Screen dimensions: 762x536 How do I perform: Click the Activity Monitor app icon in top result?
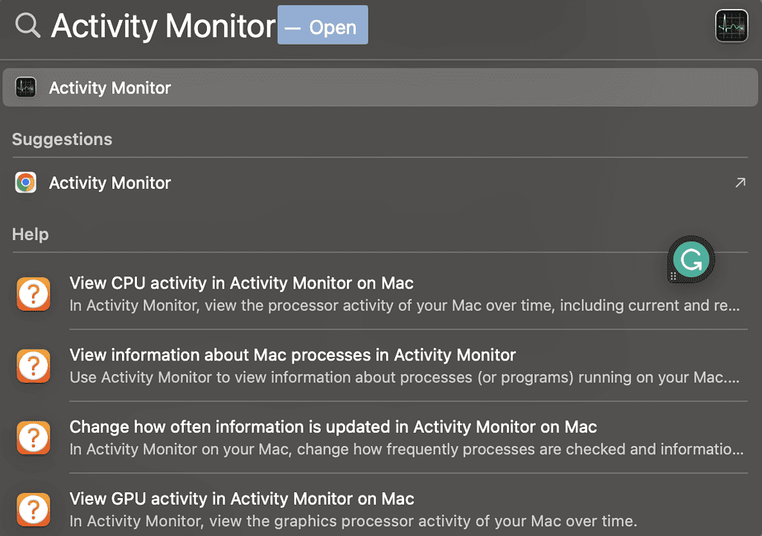point(26,88)
